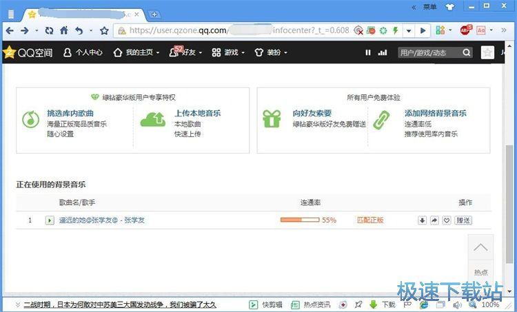Expand the status bar news chevron
Image resolution: width=517 pixels, height=312 pixels.
(17, 304)
